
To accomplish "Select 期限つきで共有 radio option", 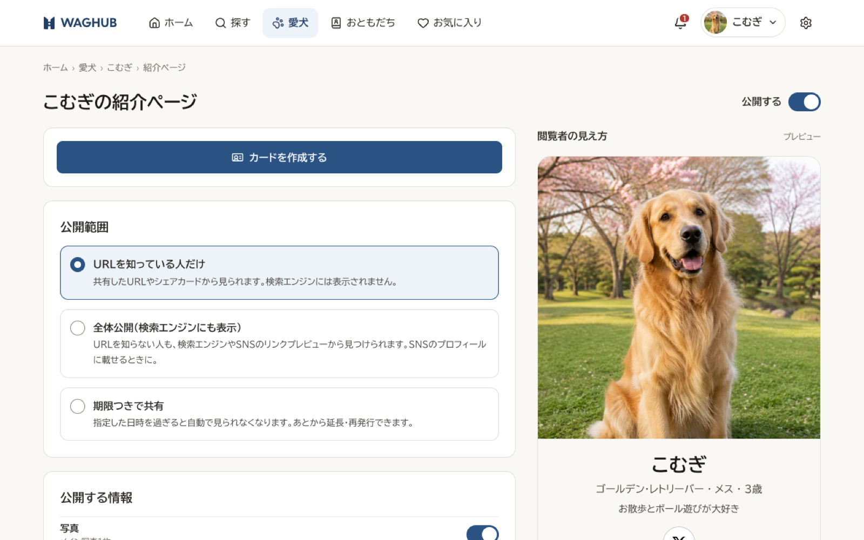I will coord(279,414).
